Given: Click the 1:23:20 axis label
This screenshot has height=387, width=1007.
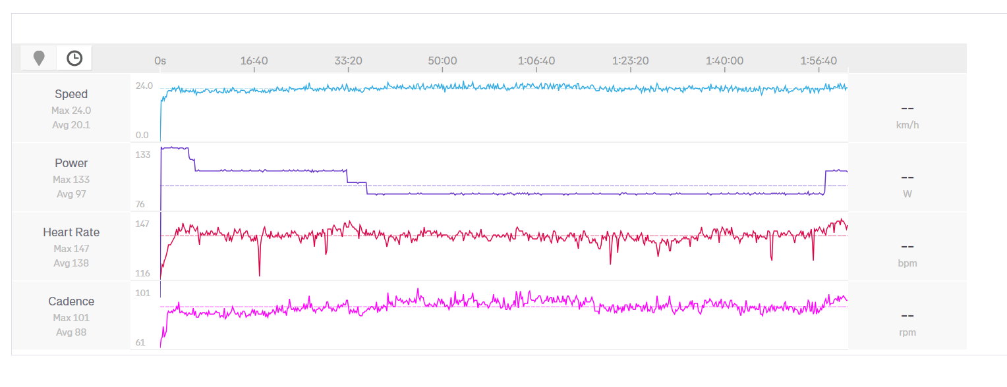Looking at the screenshot, I should click(x=630, y=61).
